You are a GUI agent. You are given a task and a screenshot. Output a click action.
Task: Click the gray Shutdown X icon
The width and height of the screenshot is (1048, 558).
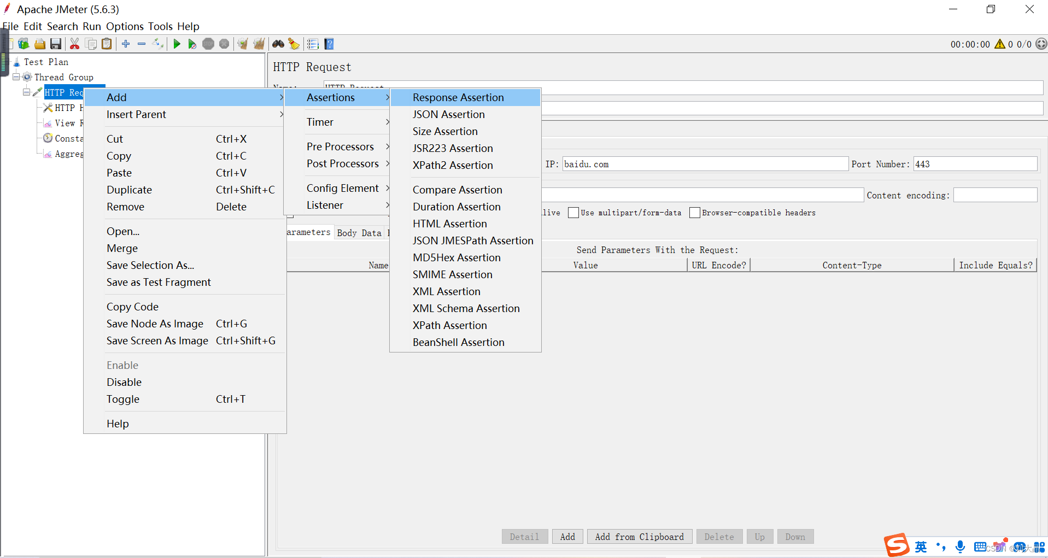(x=224, y=44)
